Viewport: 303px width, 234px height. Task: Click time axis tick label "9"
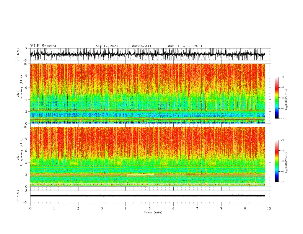coord(245,208)
